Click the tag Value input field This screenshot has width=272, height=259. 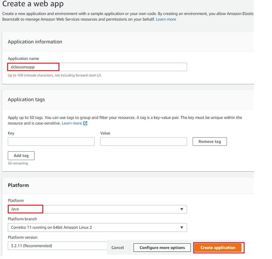point(144,142)
